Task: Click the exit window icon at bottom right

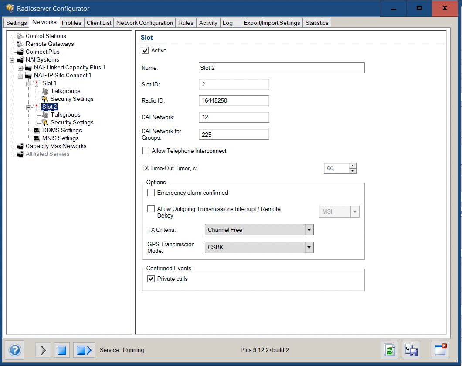Action: (x=440, y=350)
